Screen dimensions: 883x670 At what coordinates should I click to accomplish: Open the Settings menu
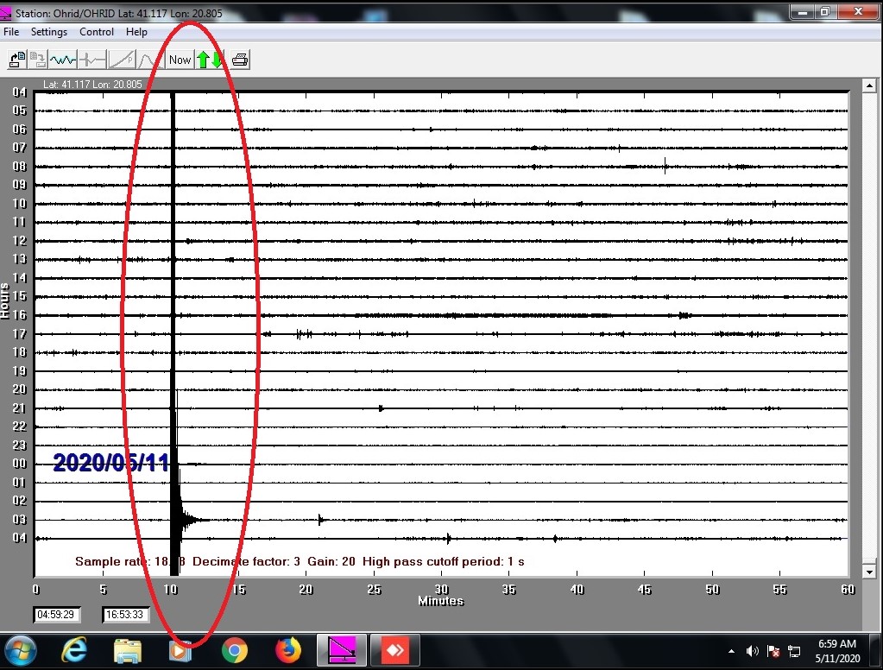point(49,32)
